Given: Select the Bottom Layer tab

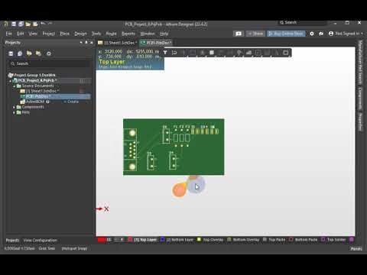Looking at the screenshot, I should point(180,240).
